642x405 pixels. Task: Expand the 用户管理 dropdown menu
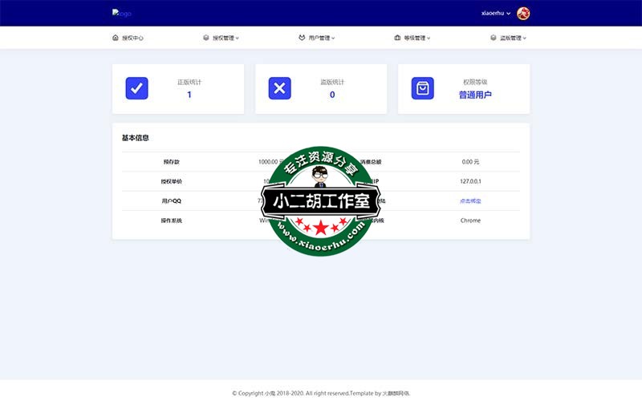coord(321,38)
